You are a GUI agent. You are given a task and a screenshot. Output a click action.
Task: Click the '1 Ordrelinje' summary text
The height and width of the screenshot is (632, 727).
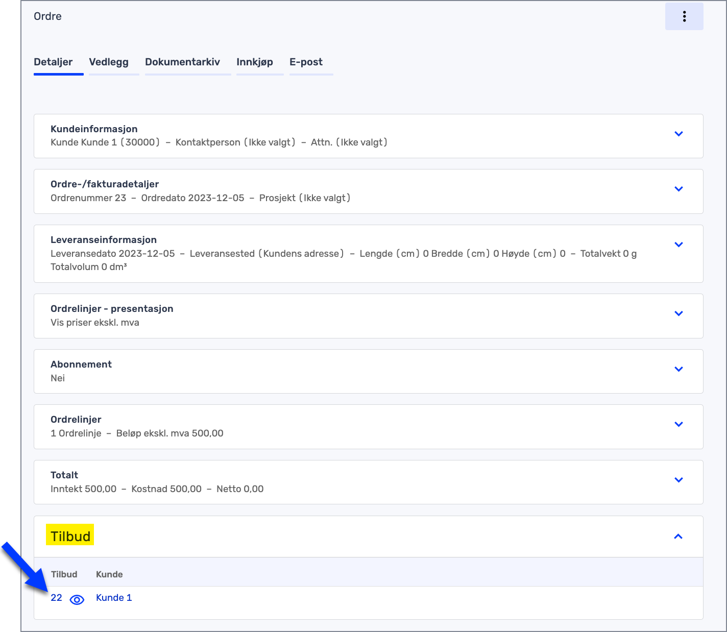[x=76, y=433]
